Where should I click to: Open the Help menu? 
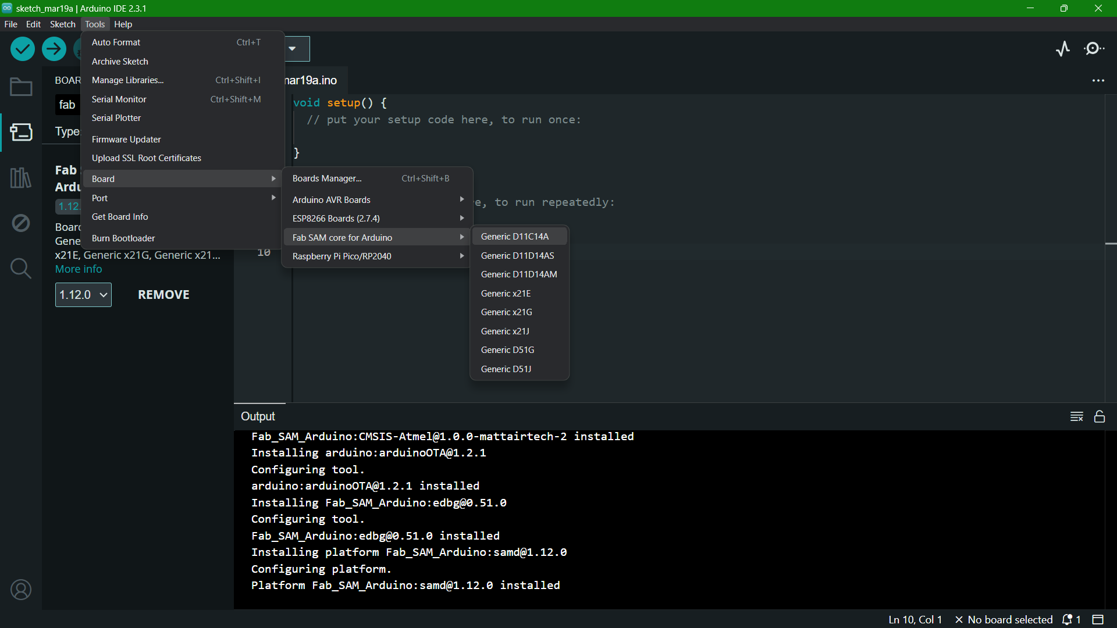123,24
